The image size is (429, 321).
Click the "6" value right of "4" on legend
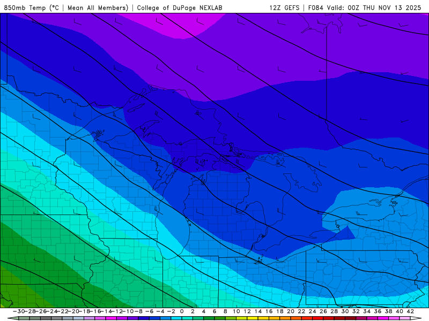pyautogui.click(x=214, y=311)
